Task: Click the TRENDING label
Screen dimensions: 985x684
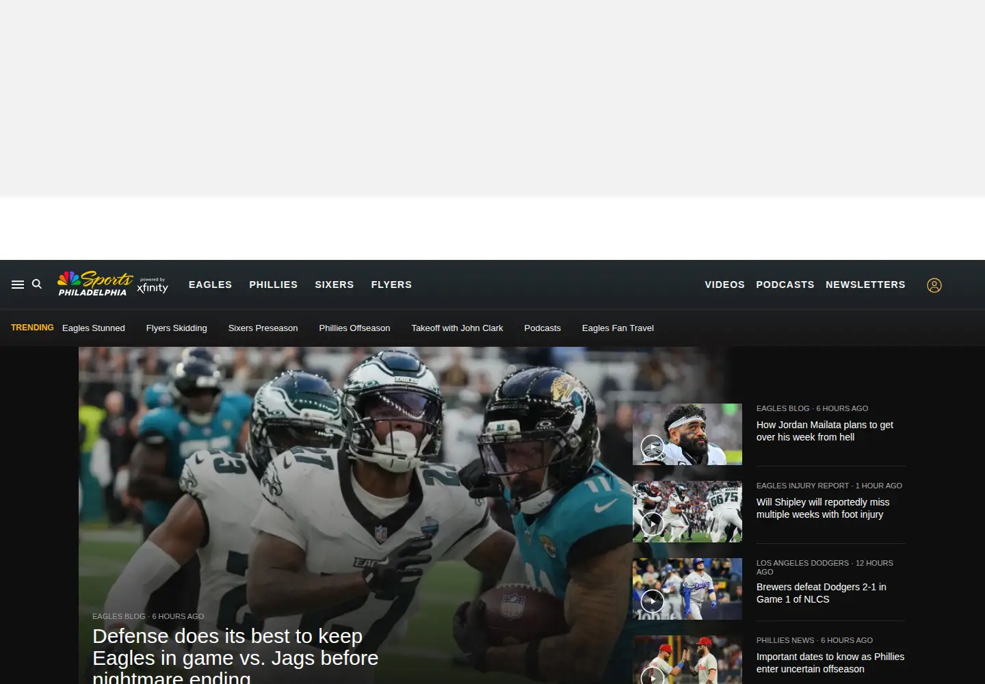Action: pos(32,328)
